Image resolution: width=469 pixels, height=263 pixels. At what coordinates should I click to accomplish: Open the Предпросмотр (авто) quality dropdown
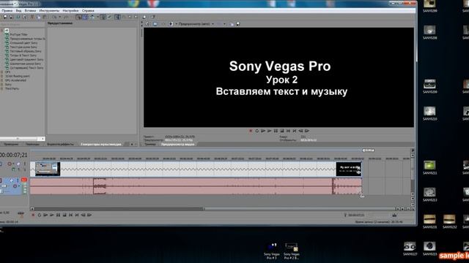(x=196, y=24)
